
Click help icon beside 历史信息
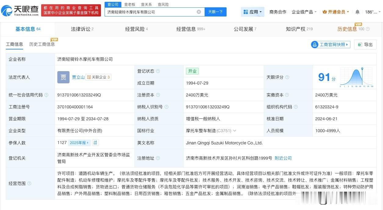click(x=368, y=29)
